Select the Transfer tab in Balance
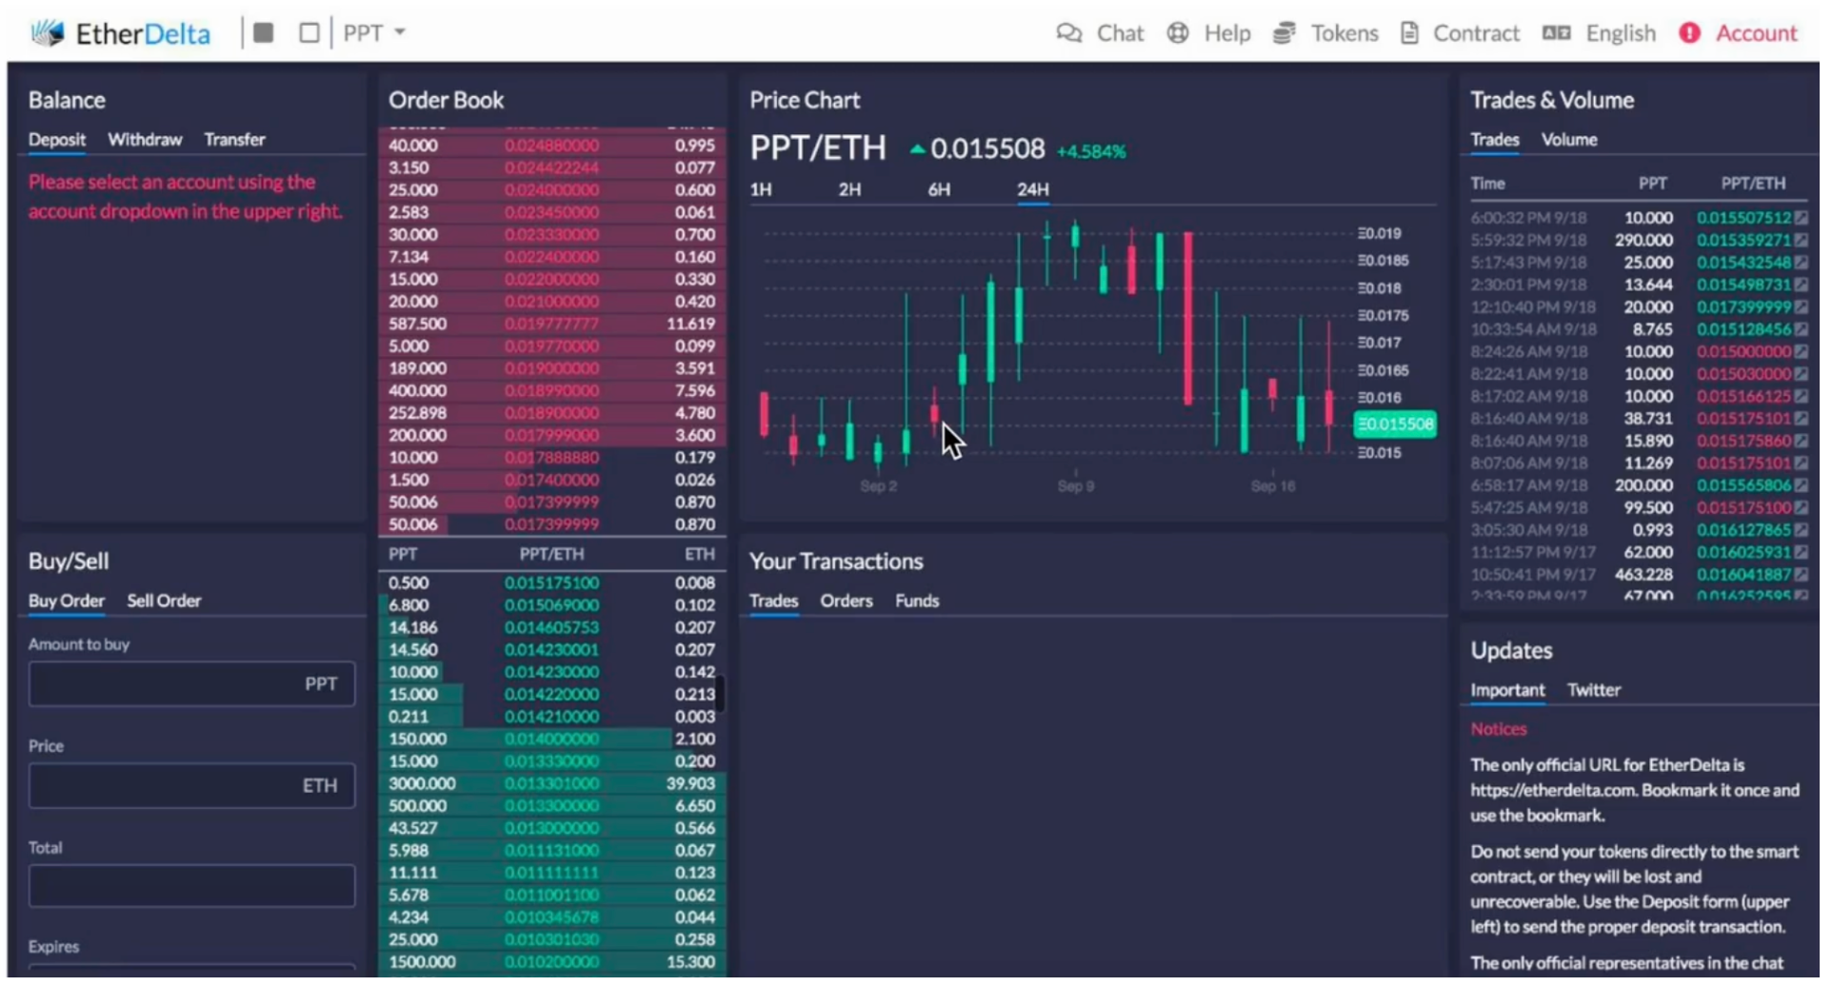 pyautogui.click(x=236, y=140)
